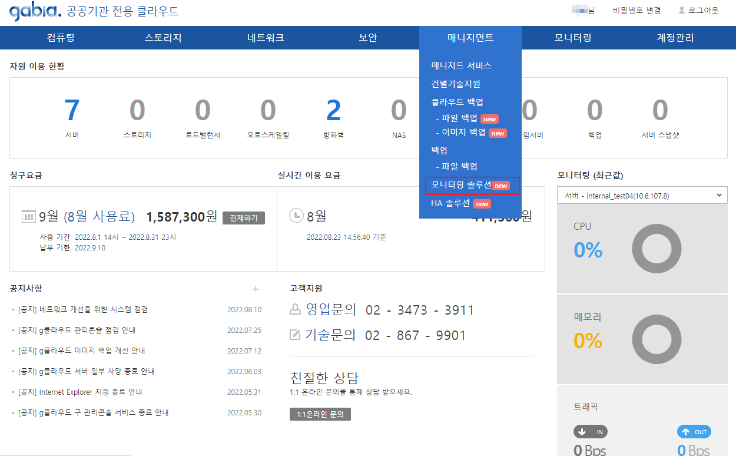Select 모니터링 솔루션 in the dropdown menu
The image size is (736, 456).
(x=462, y=185)
